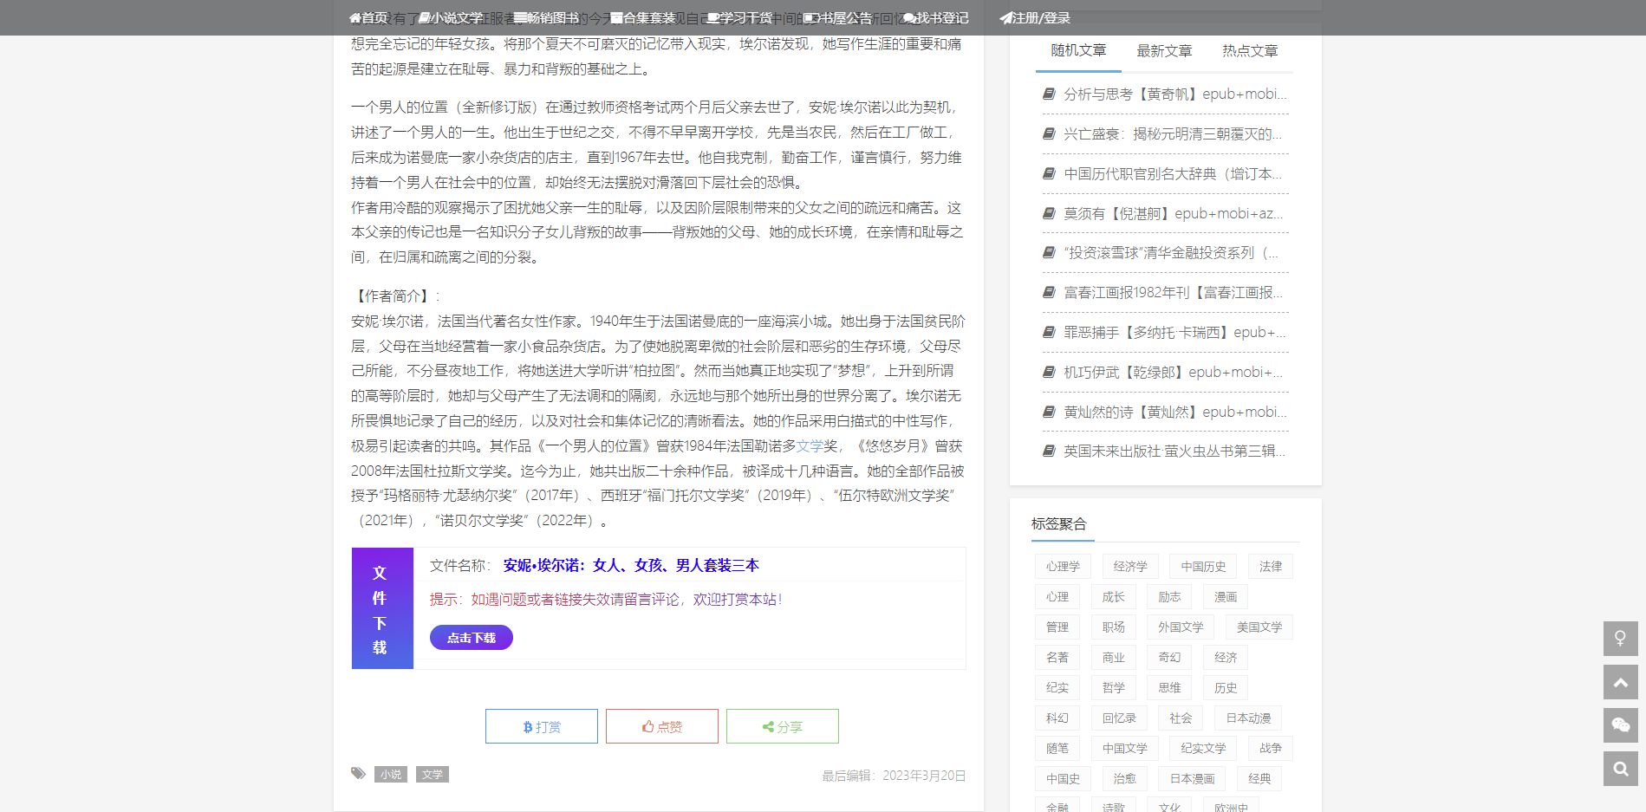
Task: Click the 分享 share button
Action: tap(783, 726)
